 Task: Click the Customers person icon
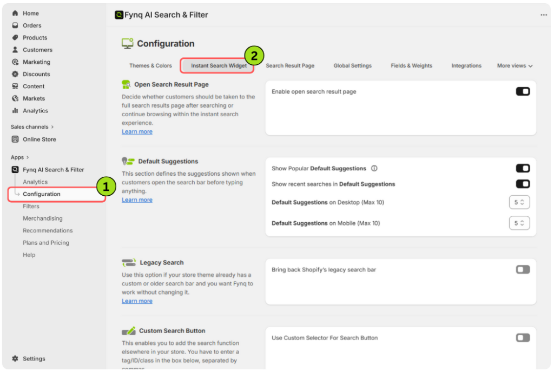tap(15, 50)
